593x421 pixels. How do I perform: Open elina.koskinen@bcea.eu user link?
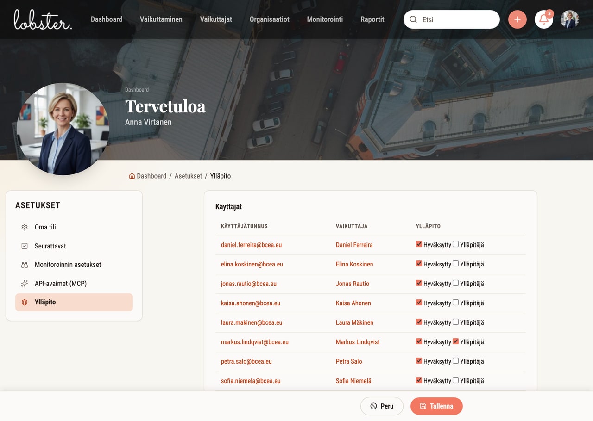252,264
